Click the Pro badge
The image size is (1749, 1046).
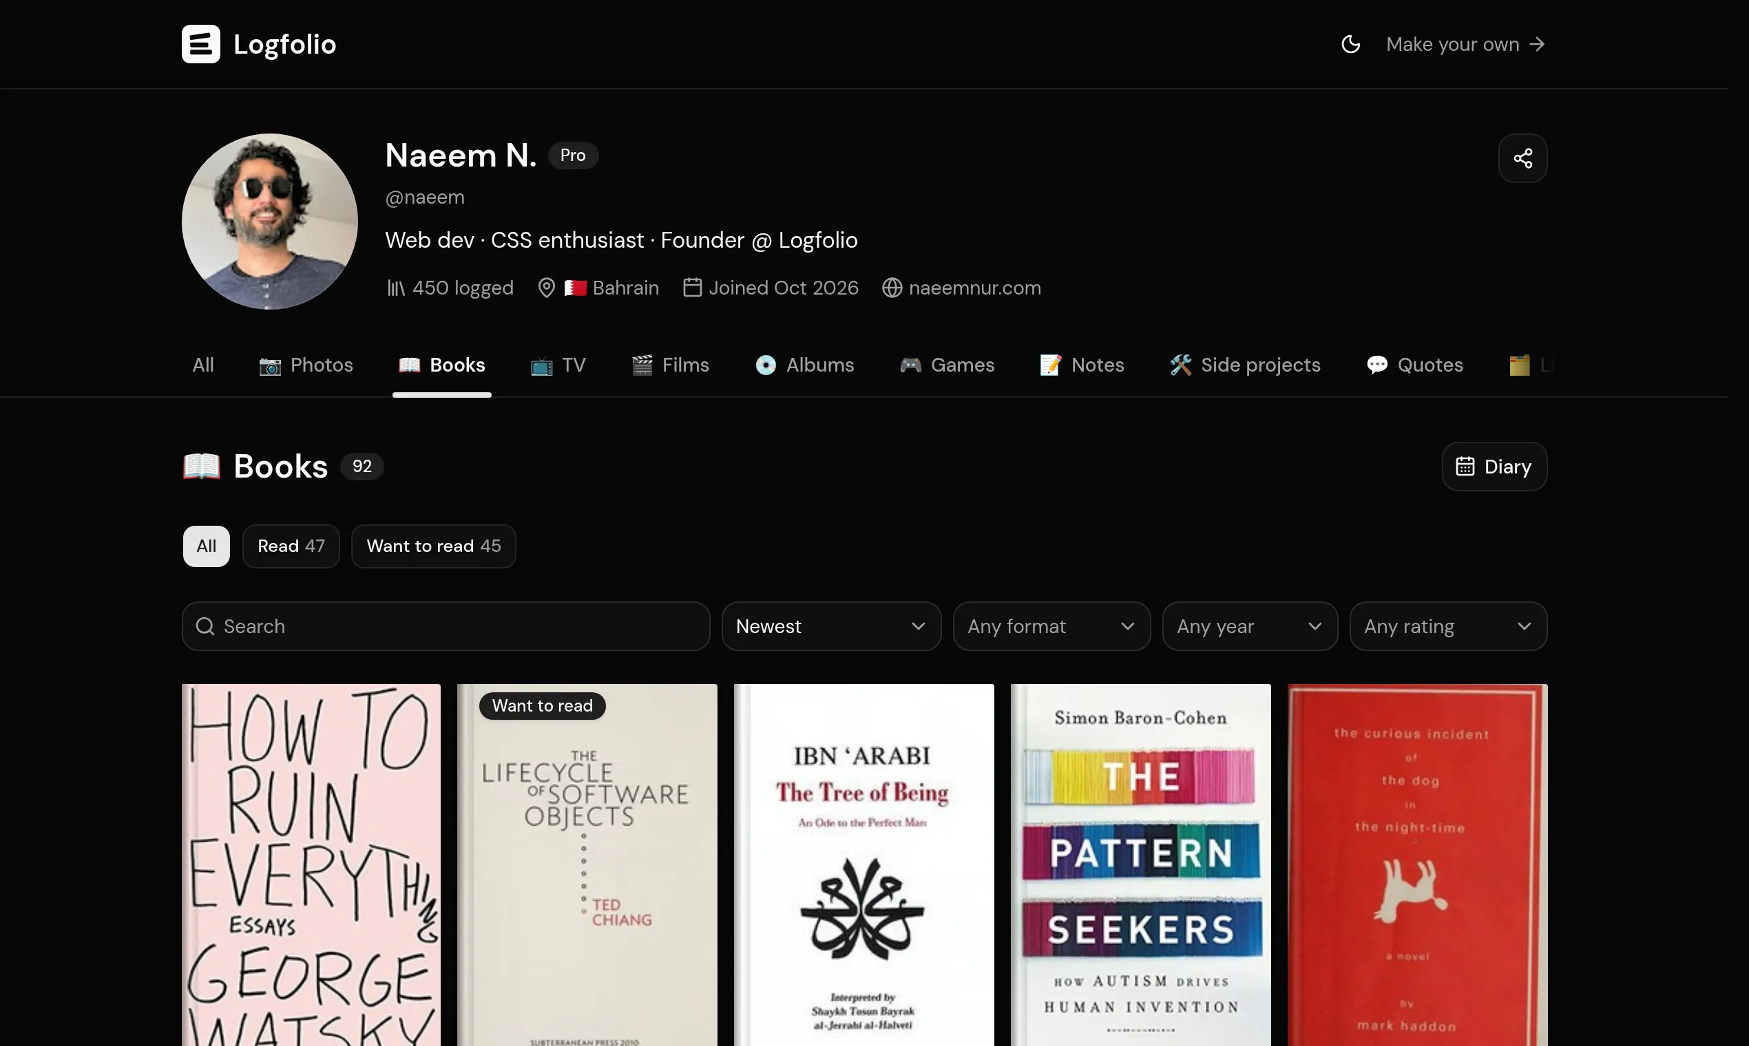point(573,155)
